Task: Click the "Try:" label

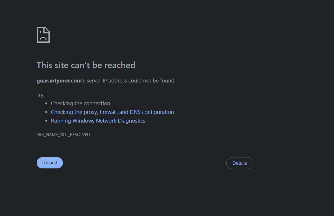Action: click(x=40, y=95)
